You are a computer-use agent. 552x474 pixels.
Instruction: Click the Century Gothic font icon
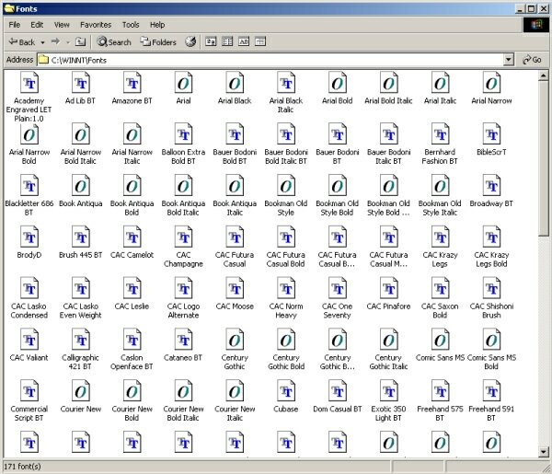(235, 341)
